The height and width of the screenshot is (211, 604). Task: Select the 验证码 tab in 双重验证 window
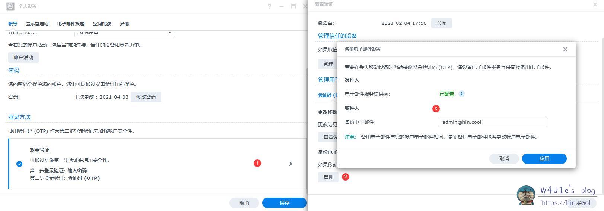tap(328, 95)
